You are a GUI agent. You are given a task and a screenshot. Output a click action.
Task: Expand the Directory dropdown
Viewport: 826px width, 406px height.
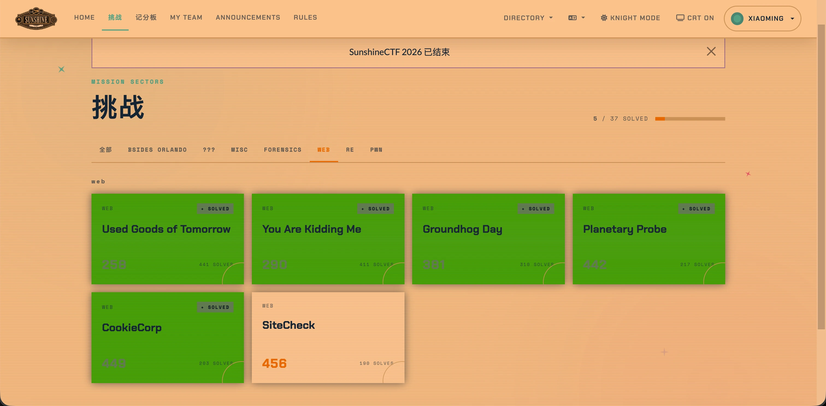(528, 18)
